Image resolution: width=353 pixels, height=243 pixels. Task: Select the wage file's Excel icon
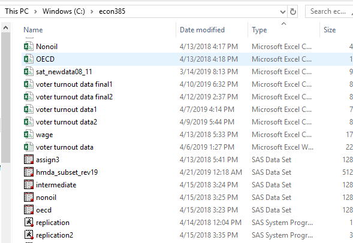pos(29,135)
